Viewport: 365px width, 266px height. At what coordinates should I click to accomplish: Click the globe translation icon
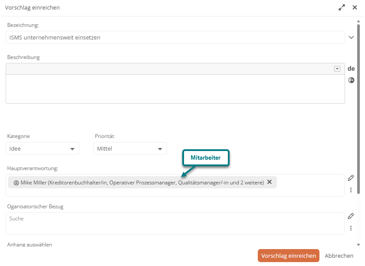tap(351, 80)
